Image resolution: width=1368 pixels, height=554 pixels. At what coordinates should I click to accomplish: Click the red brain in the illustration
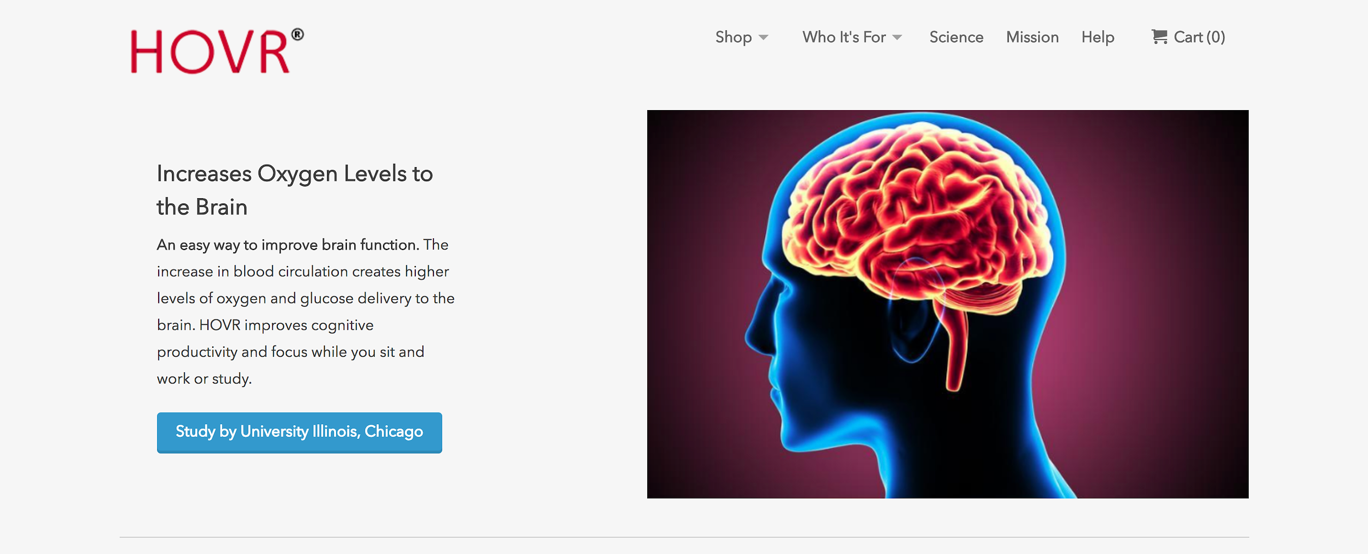pyautogui.click(x=908, y=214)
